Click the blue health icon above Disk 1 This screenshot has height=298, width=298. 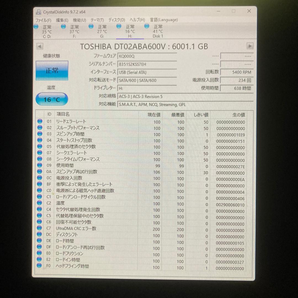(147, 26)
